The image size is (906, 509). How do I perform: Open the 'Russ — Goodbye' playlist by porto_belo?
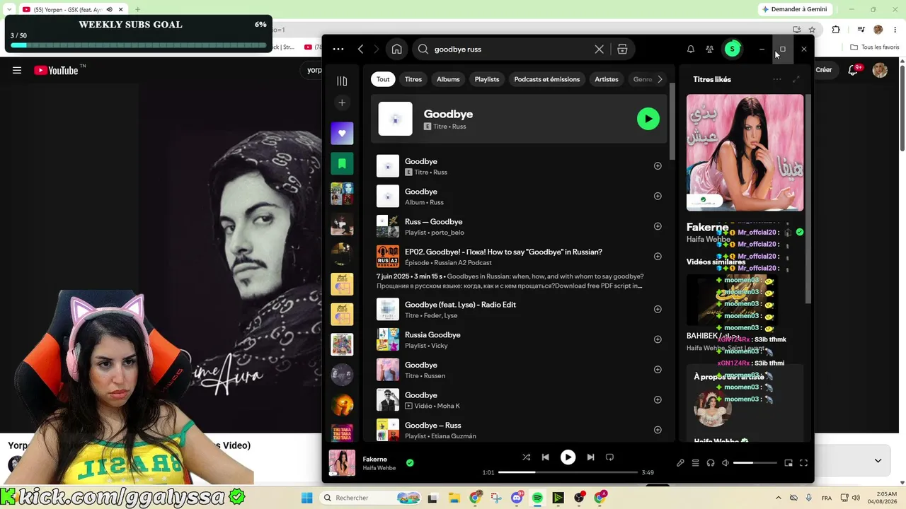(520, 226)
